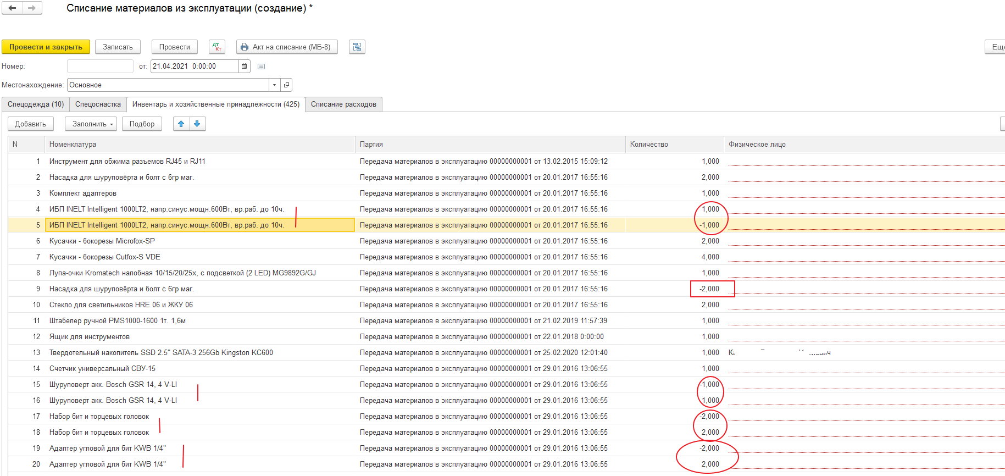Select row 2 Насадка для шуруповёрта

(x=507, y=178)
